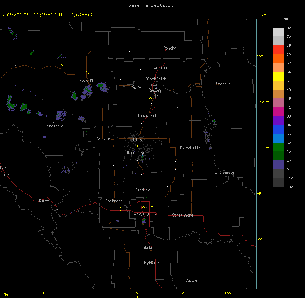Click the Cochrane town label
This screenshot has height=298, width=305.
[114, 201]
